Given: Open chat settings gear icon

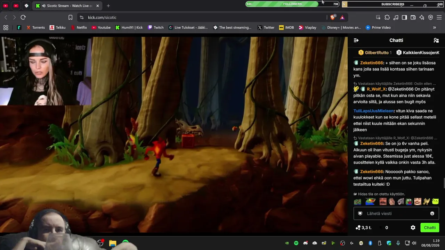Looking at the screenshot, I should pyautogui.click(x=413, y=228).
